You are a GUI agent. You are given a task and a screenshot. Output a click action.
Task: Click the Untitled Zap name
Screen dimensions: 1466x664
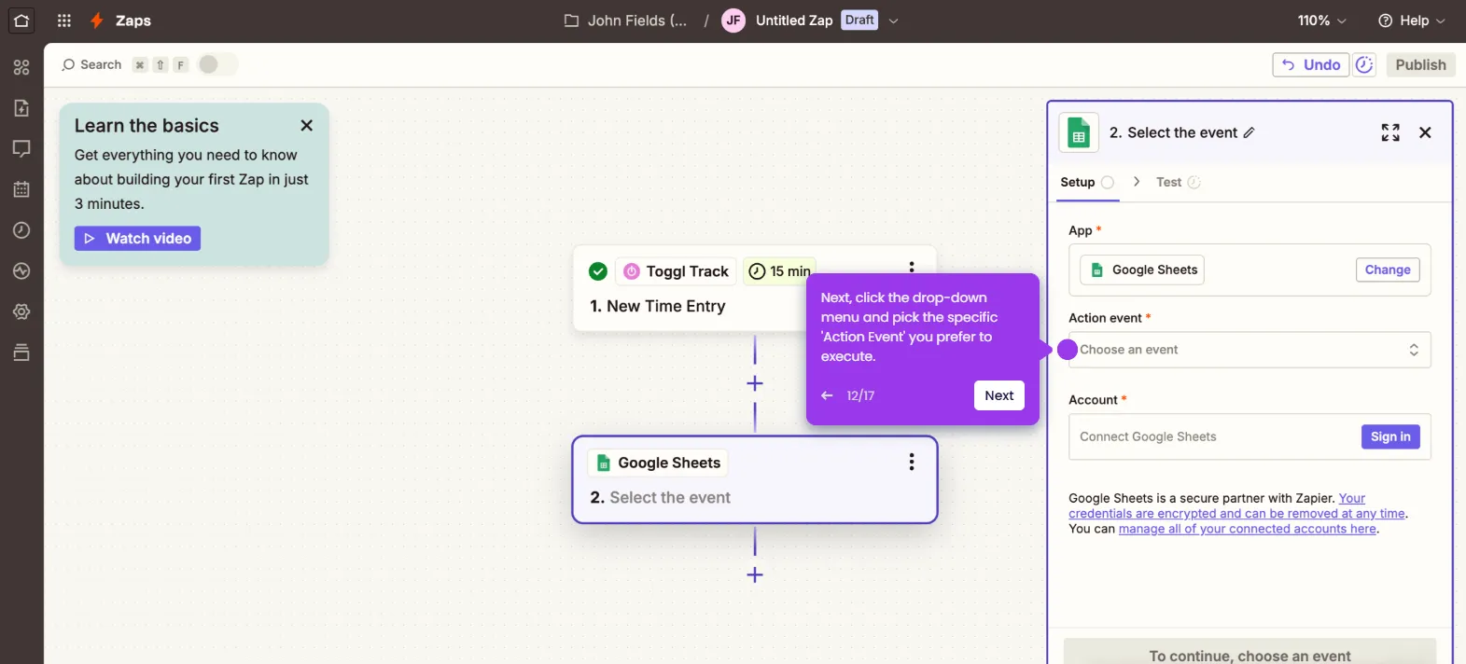[x=794, y=21]
